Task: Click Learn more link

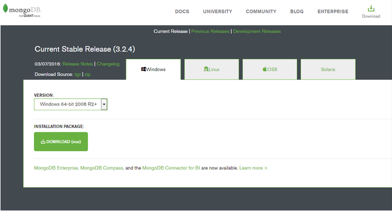Action: 253,168
